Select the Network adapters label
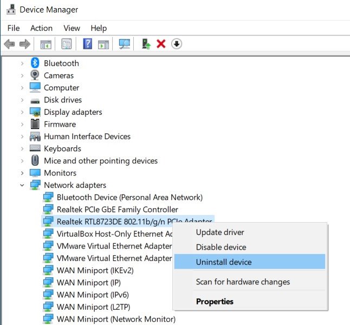This screenshot has height=325, width=350. point(75,185)
